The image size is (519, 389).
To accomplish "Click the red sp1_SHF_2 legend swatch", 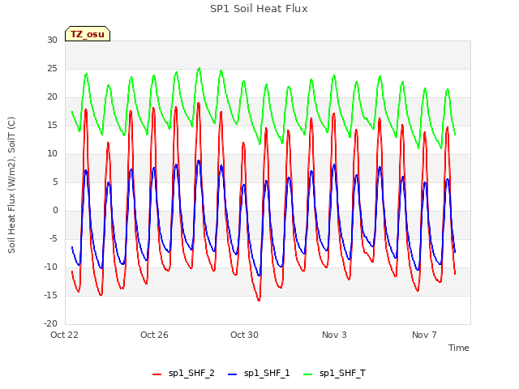I will click(x=157, y=374).
